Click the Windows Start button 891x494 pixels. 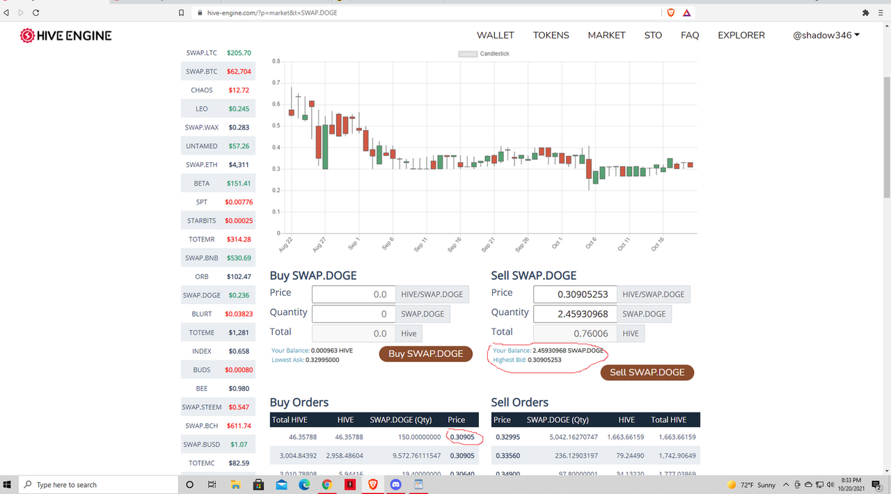[x=8, y=484]
